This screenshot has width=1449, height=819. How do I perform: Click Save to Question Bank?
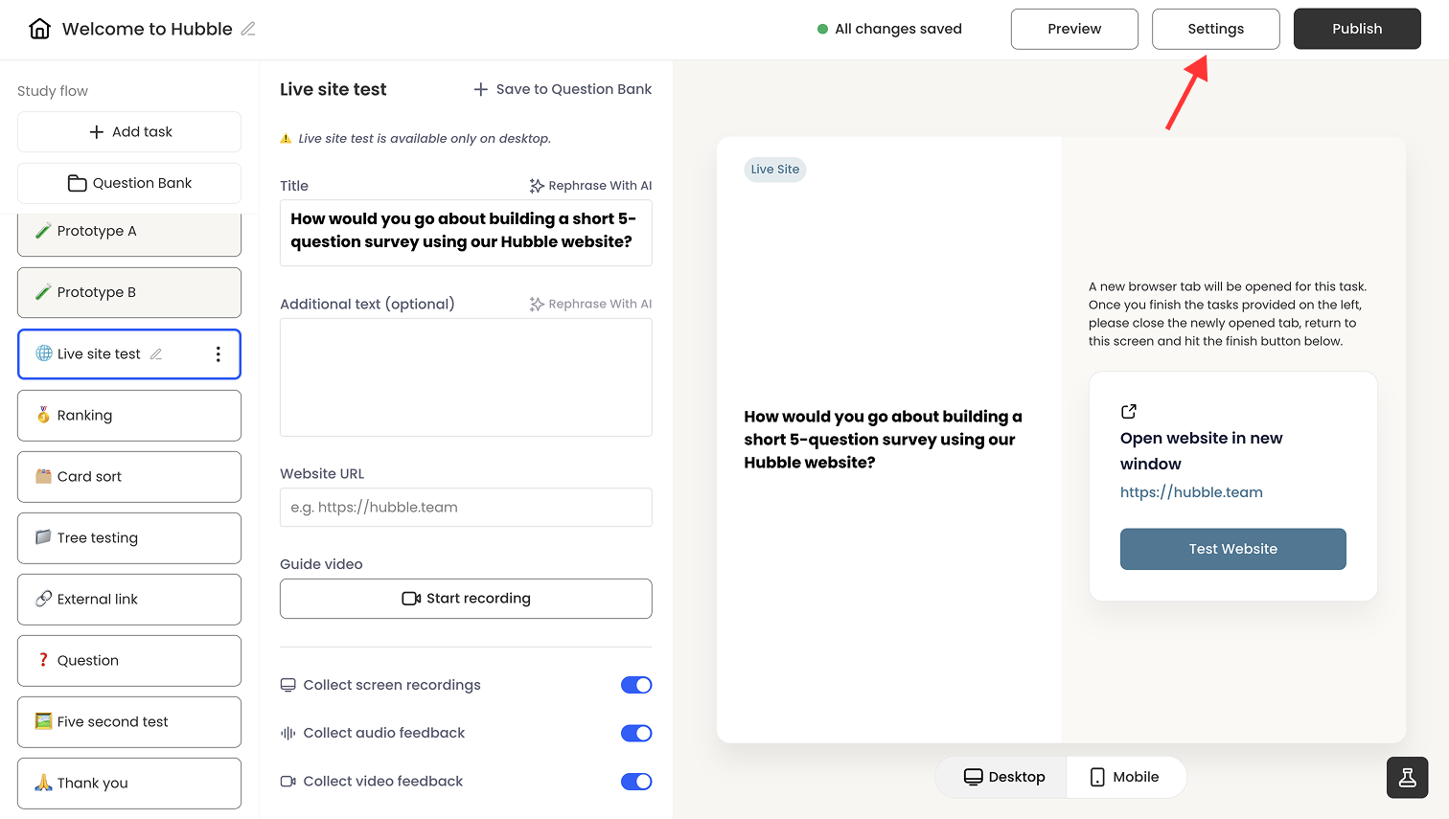[563, 89]
